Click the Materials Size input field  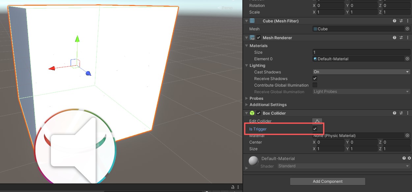pos(361,52)
